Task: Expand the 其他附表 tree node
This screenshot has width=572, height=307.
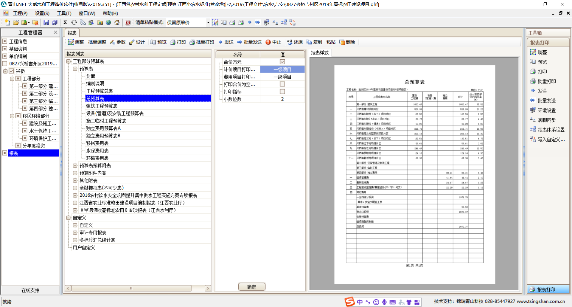Action: [x=75, y=180]
